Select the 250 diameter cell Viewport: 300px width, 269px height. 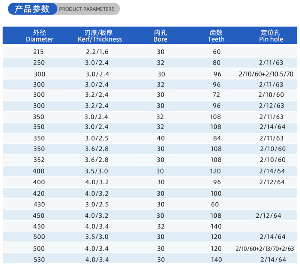(39, 63)
